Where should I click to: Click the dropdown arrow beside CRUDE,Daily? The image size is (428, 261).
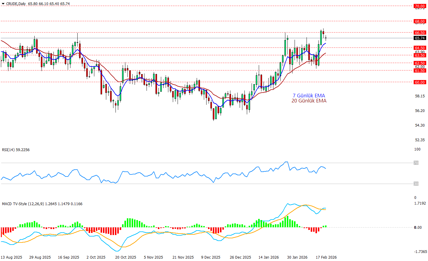click(3, 4)
